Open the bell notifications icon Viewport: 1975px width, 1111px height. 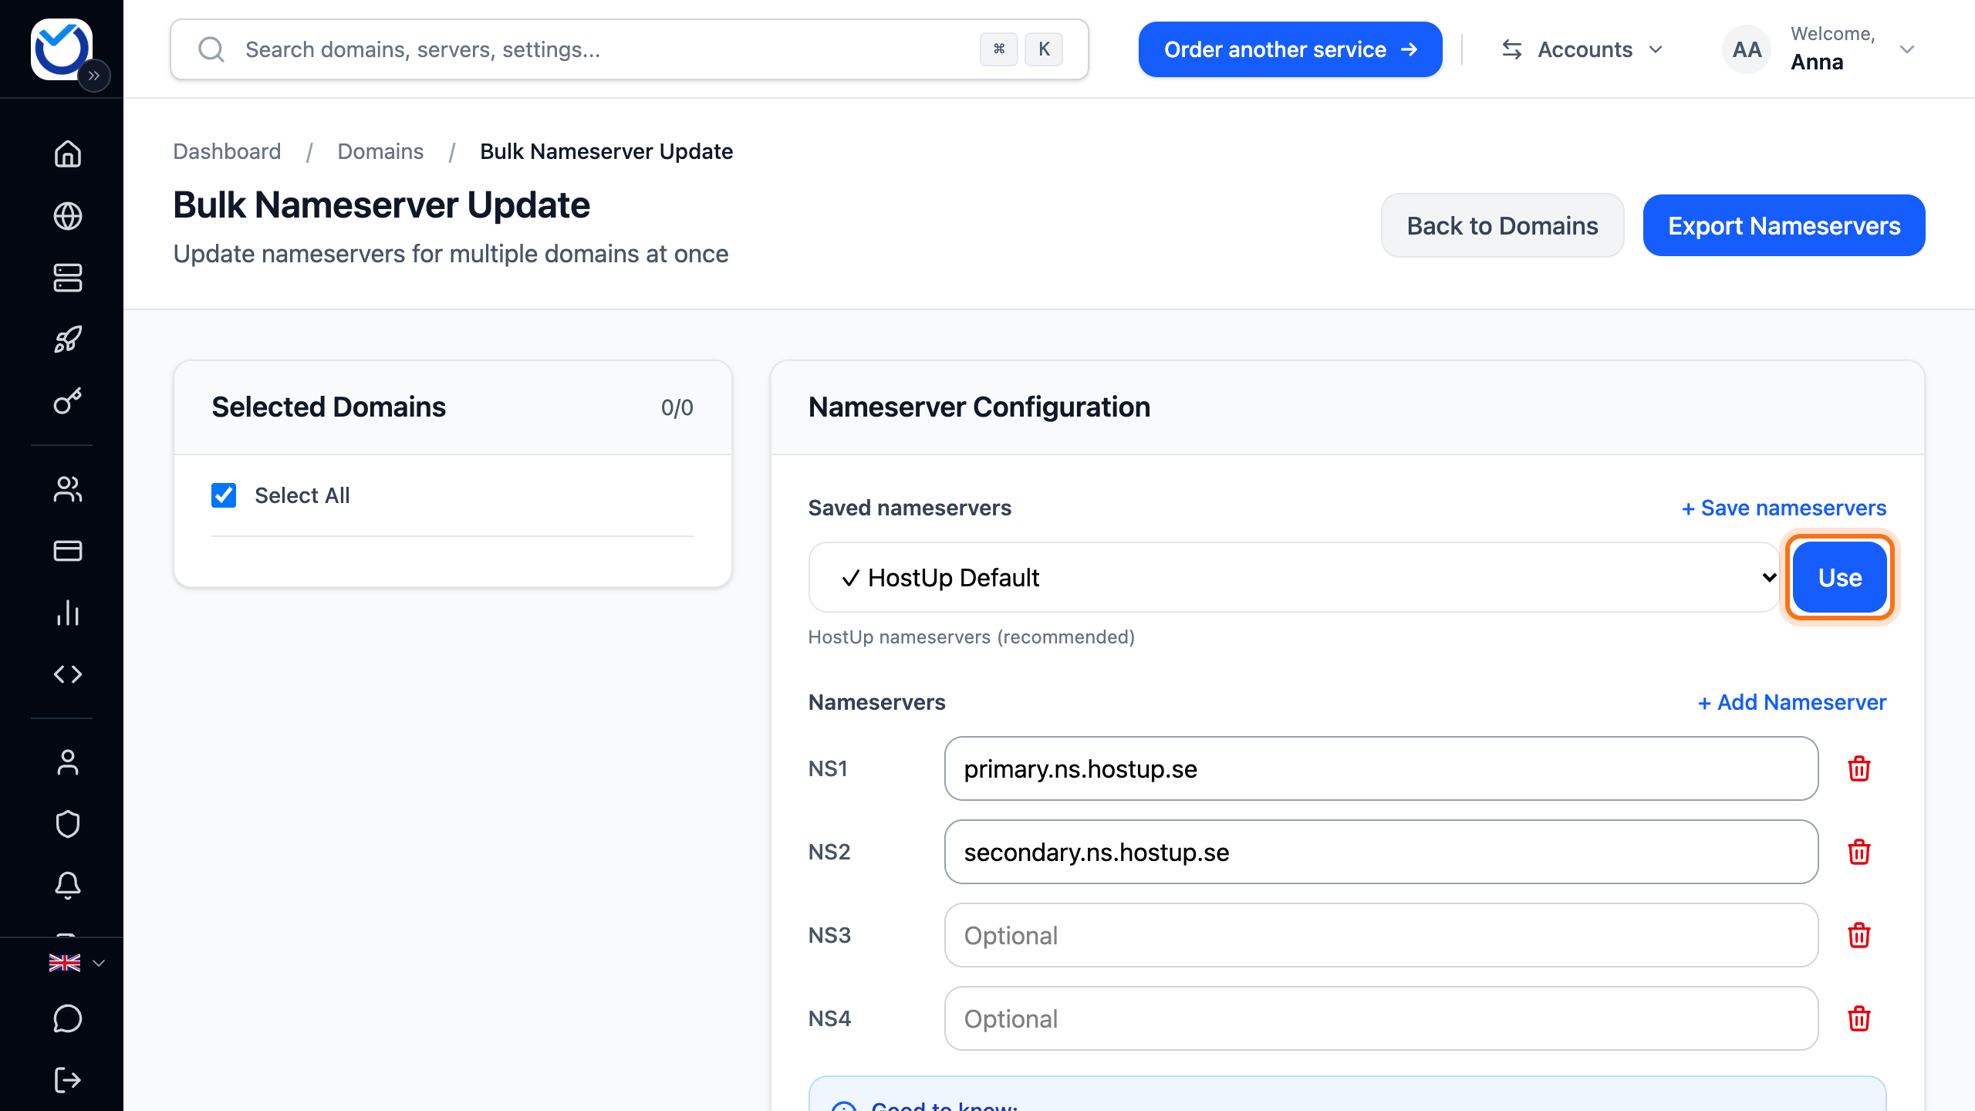pyautogui.click(x=68, y=886)
